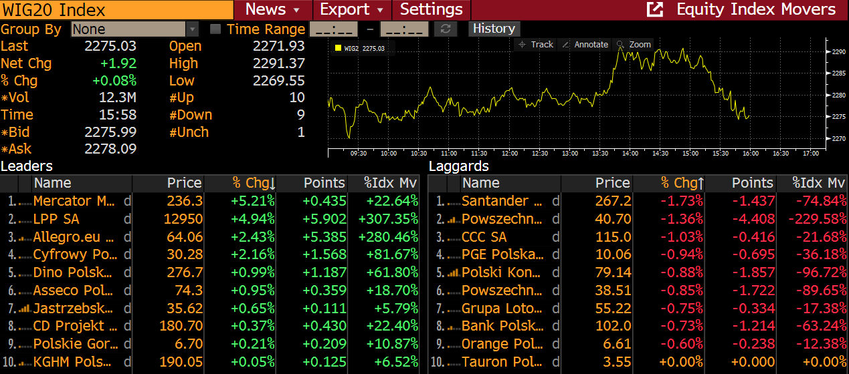Click the yellow WIG2 legend square
The height and width of the screenshot is (374, 849).
pos(338,48)
